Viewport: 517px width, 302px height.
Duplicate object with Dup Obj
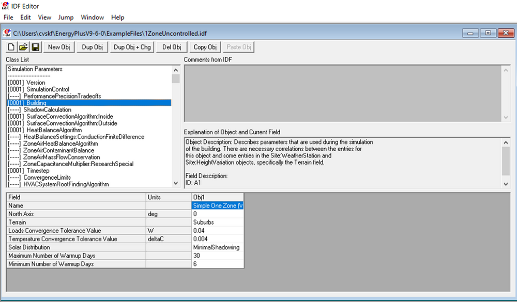click(92, 46)
